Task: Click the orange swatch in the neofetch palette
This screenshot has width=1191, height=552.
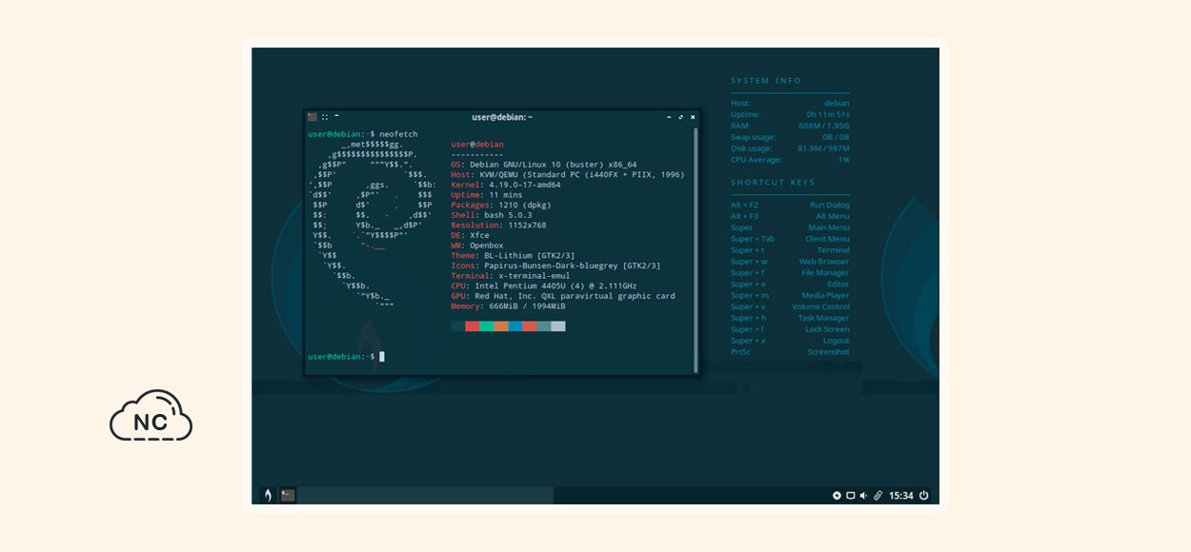Action: click(501, 326)
